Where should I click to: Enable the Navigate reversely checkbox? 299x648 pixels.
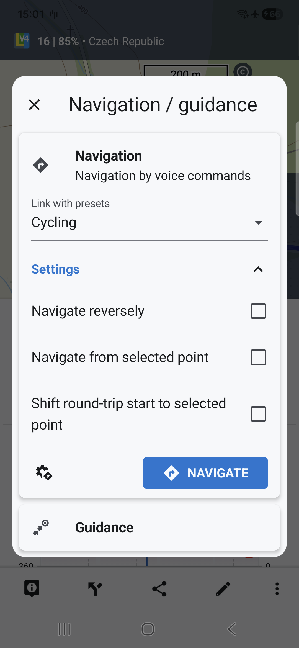(x=258, y=311)
